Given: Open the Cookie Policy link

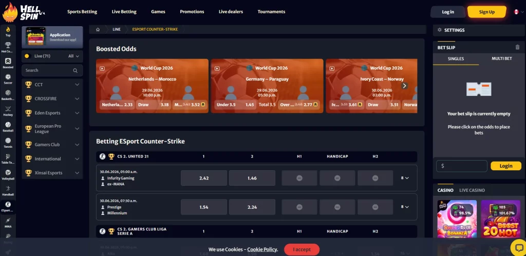Looking at the screenshot, I should (262, 250).
